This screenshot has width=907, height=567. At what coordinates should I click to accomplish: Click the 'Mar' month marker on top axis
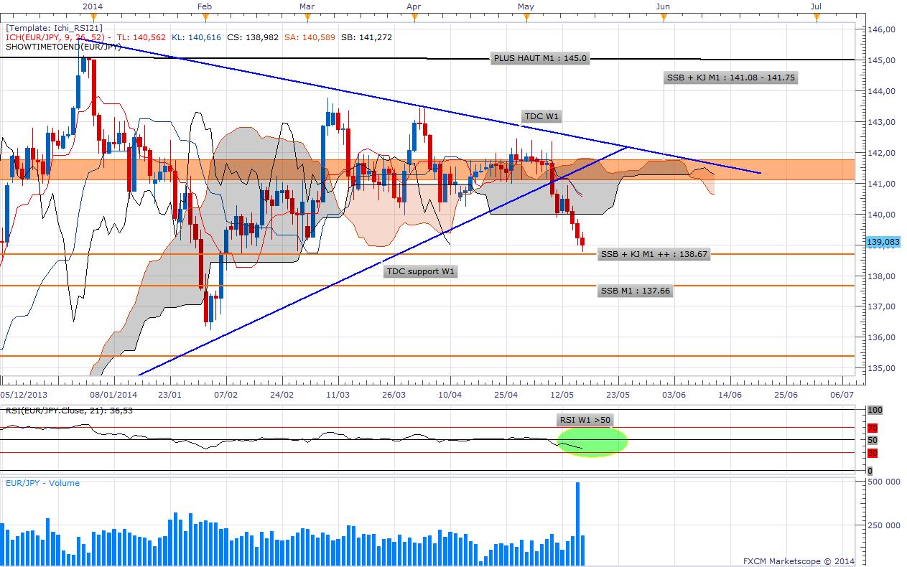click(307, 6)
